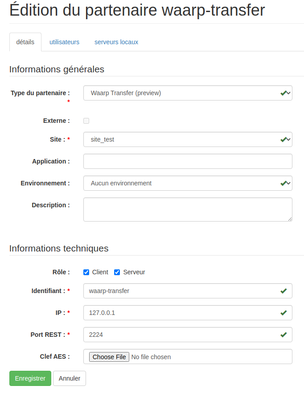Click the green checkmark in Port REST field
This screenshot has width=304, height=394.
pyautogui.click(x=283, y=335)
